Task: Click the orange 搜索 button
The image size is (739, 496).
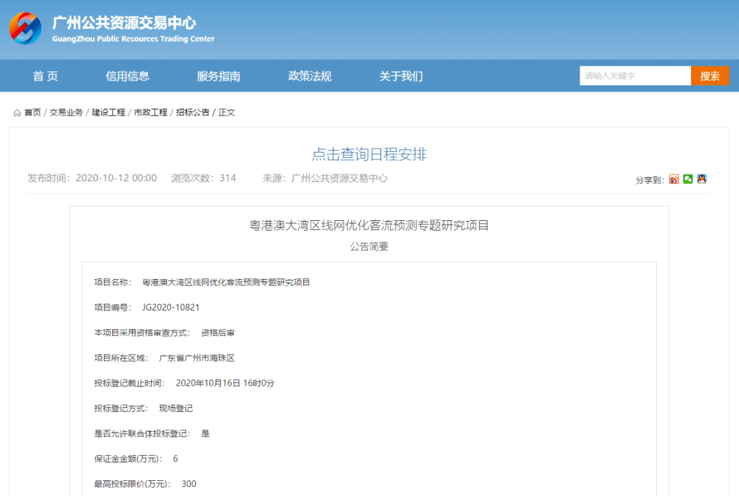Action: click(x=710, y=76)
